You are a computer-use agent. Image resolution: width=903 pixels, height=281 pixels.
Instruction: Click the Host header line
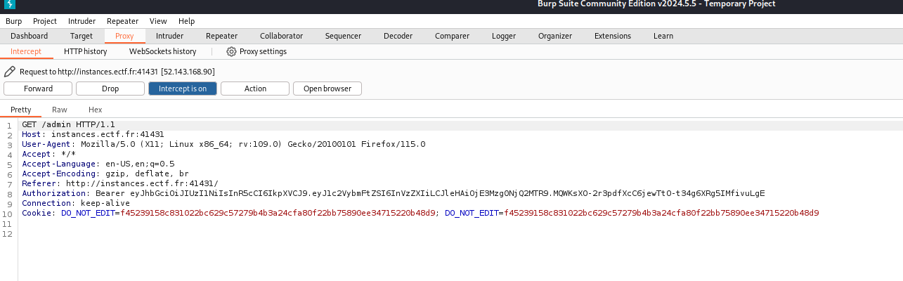point(93,134)
